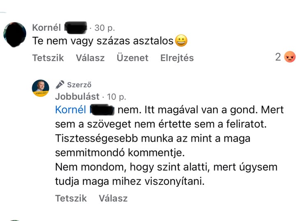Click the blue Kornél mention in the reply
This screenshot has width=296, height=221.
click(x=70, y=110)
